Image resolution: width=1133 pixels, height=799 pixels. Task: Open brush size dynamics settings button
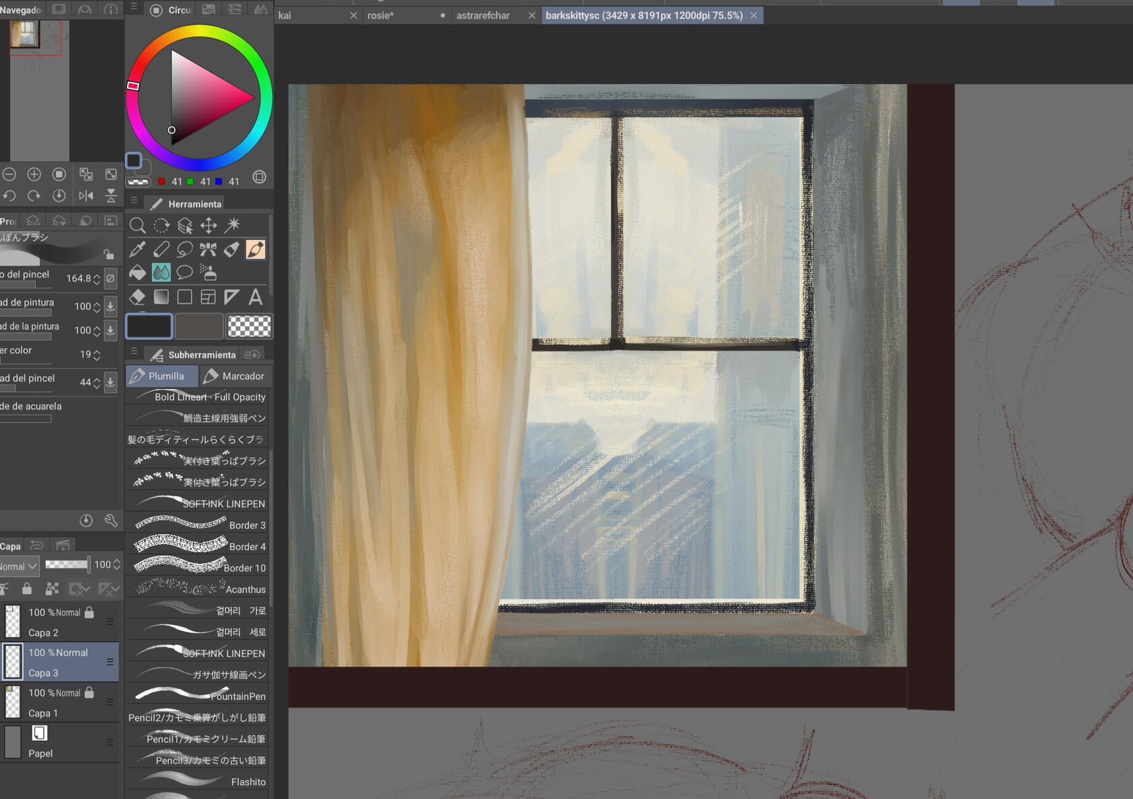tap(111, 278)
